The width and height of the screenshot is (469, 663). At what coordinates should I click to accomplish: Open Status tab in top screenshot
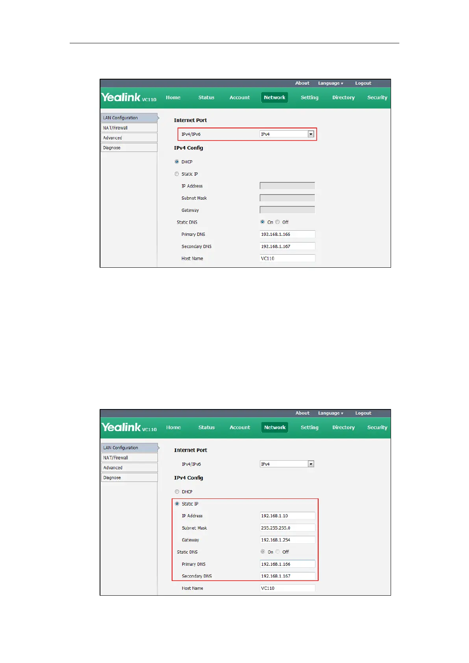click(206, 98)
